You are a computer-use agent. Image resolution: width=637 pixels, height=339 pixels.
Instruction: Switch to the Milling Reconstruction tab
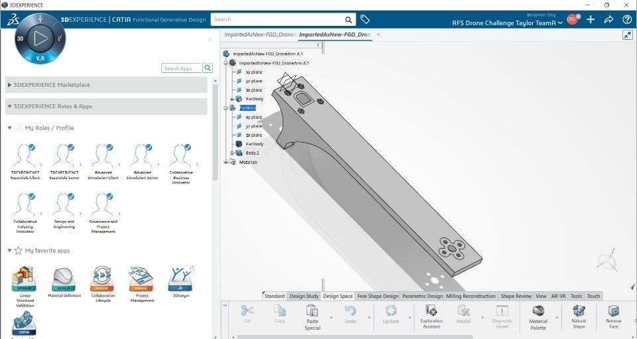coord(470,296)
